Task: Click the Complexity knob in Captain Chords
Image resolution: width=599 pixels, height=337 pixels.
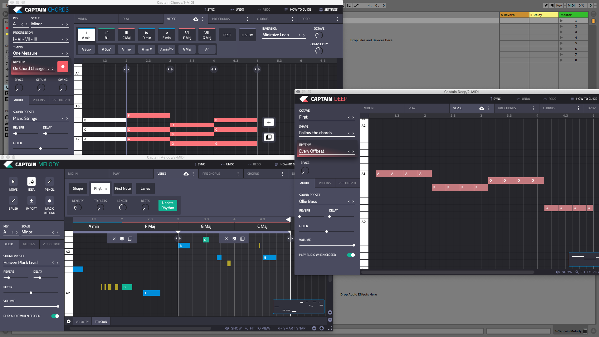Action: pyautogui.click(x=319, y=51)
